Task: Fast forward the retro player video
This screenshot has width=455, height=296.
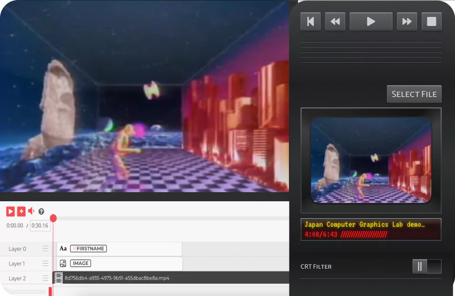Action: click(407, 21)
